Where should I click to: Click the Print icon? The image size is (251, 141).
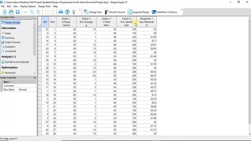click(61, 12)
